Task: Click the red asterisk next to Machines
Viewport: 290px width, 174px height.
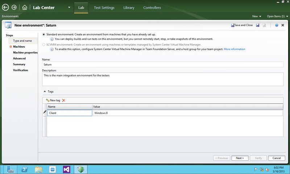Action: 11,47
